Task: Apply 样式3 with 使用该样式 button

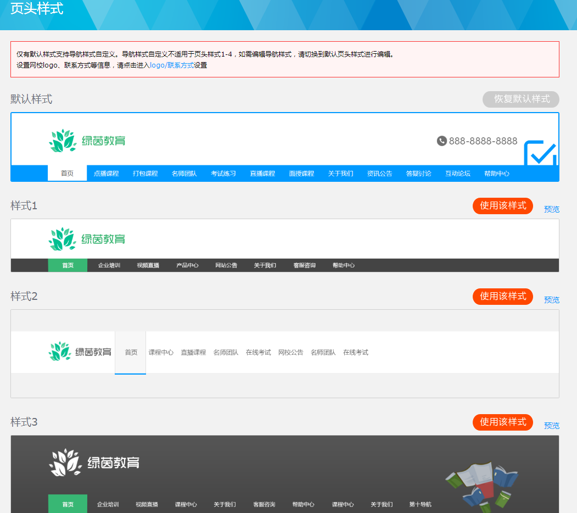Action: coord(502,422)
